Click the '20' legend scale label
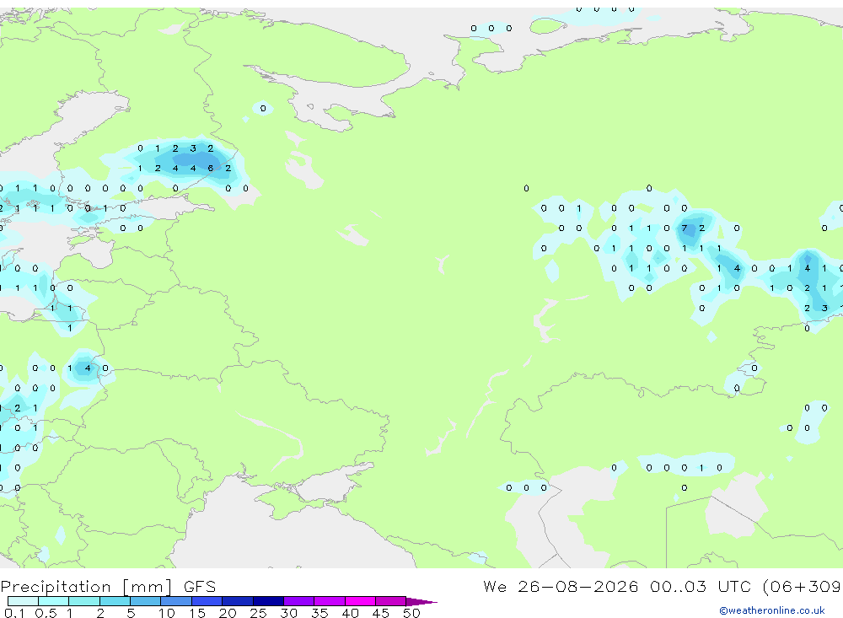 pyautogui.click(x=228, y=613)
